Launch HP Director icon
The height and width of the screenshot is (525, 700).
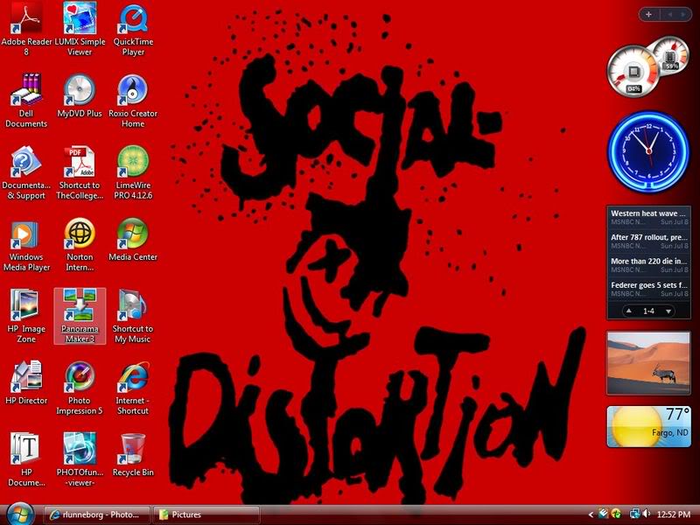pos(26,383)
